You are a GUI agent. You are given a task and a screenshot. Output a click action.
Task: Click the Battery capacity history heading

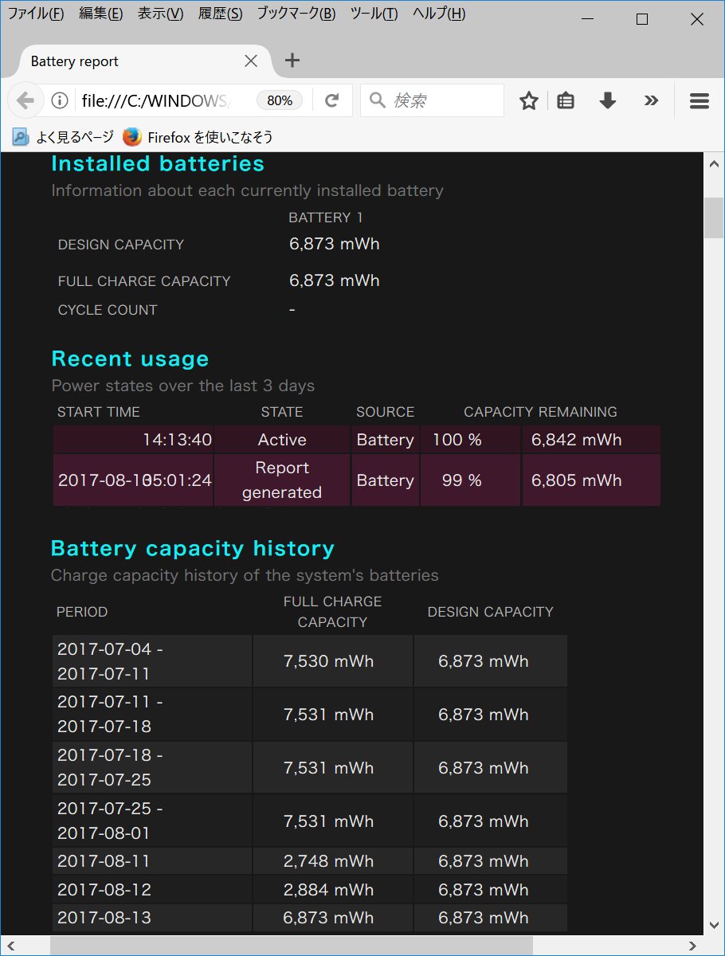[192, 548]
